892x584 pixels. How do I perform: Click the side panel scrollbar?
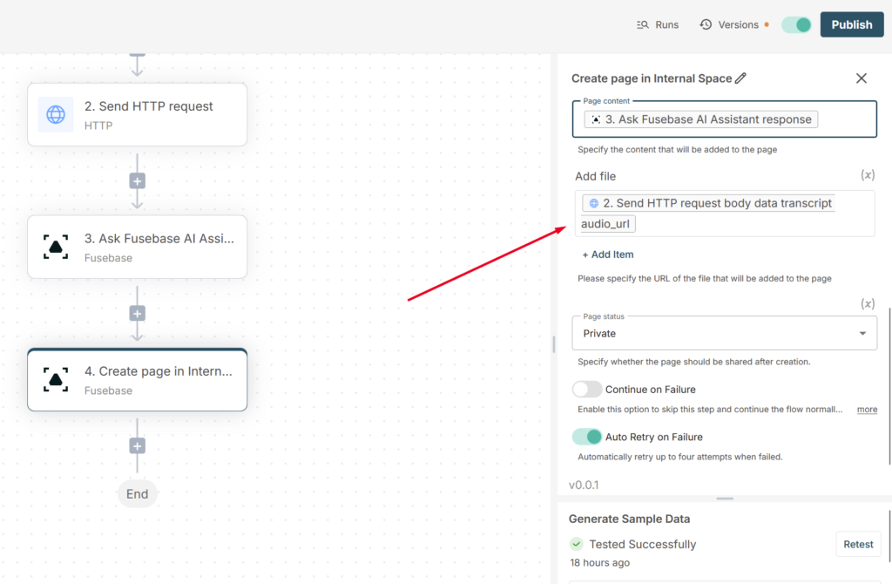889,386
